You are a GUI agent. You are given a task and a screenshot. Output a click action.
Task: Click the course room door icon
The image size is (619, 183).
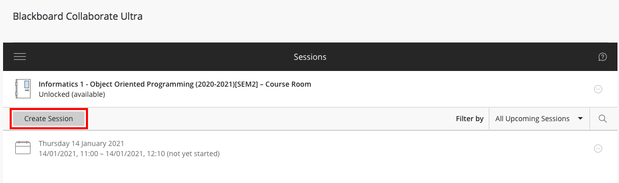(x=23, y=89)
